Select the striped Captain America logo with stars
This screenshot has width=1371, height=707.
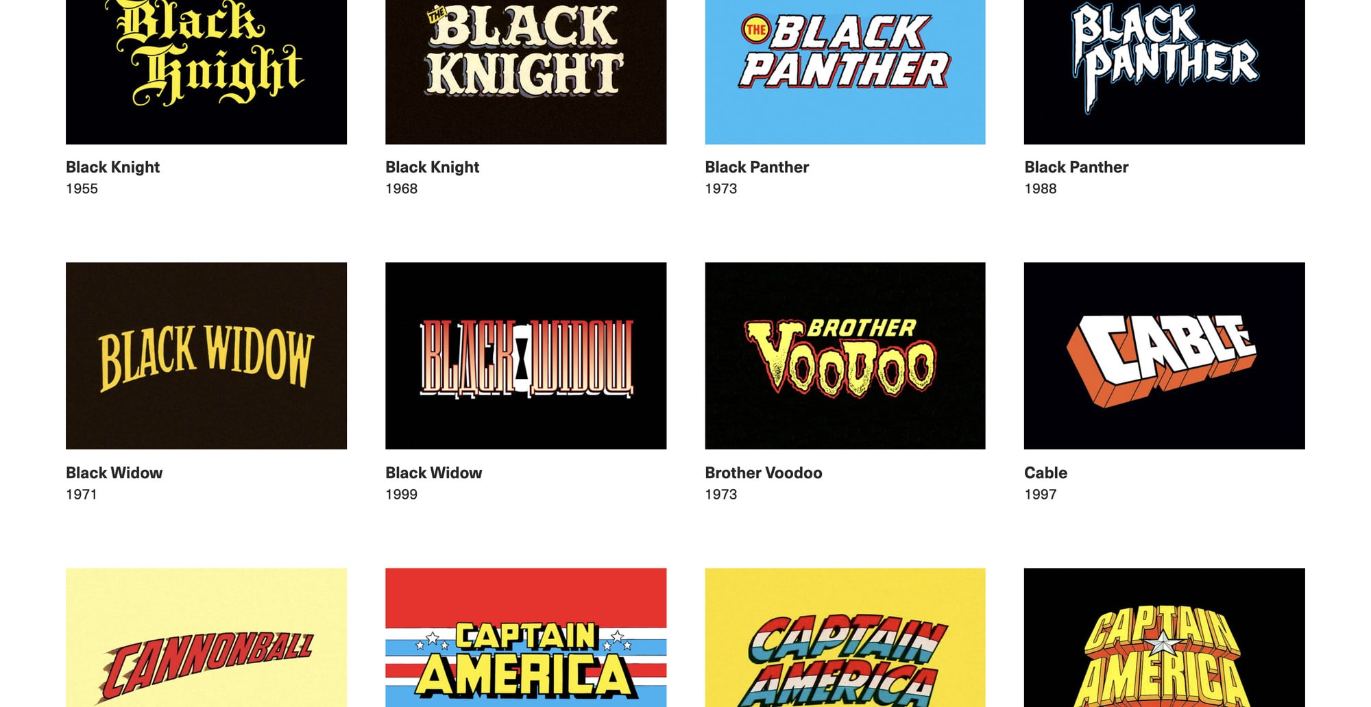click(x=526, y=637)
